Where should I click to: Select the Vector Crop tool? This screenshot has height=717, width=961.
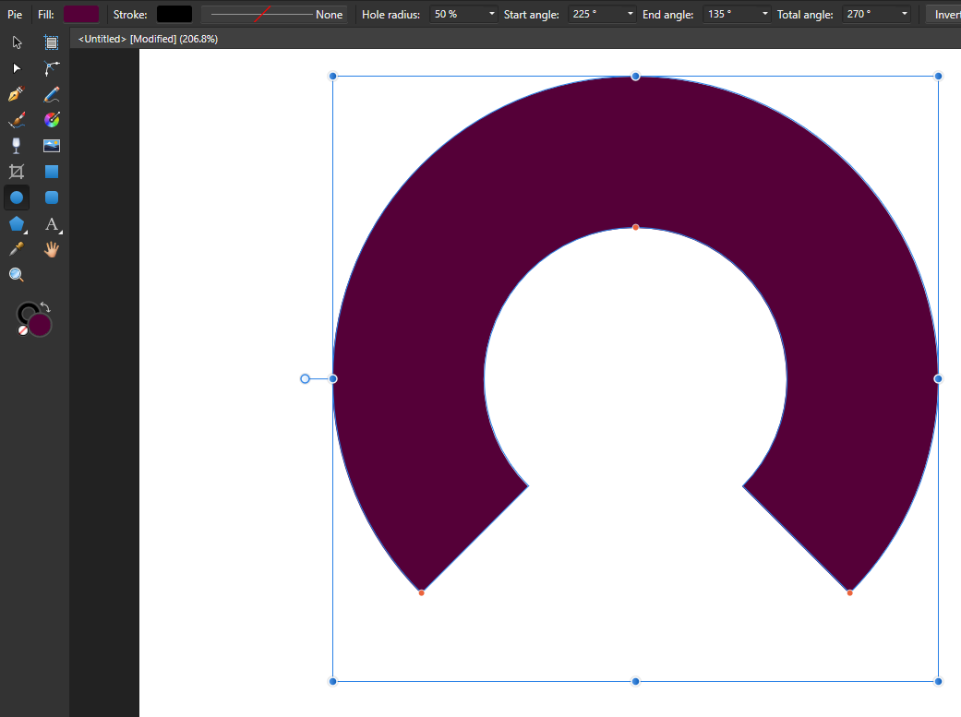click(x=16, y=172)
